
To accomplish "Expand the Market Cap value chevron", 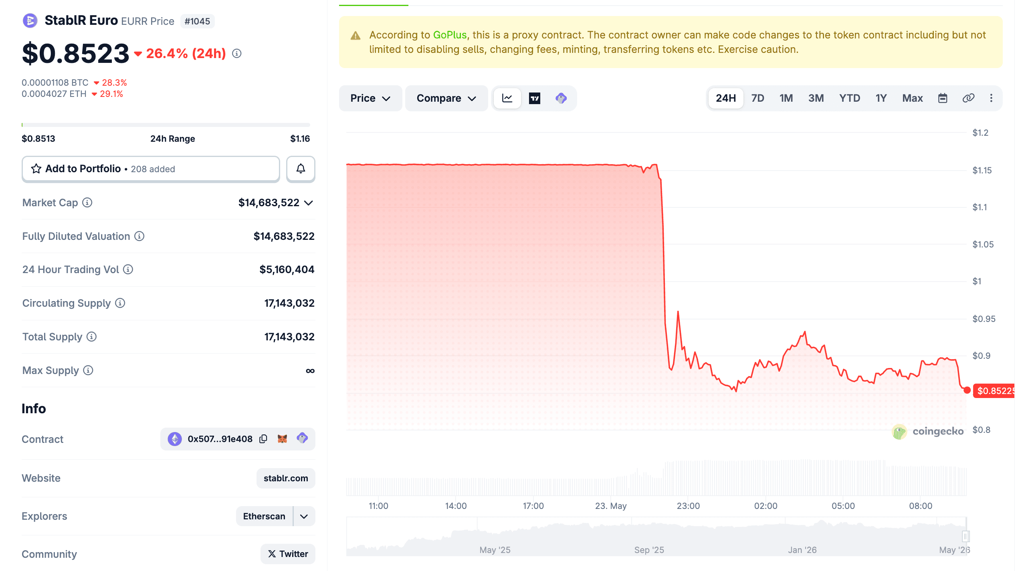I will click(x=309, y=203).
